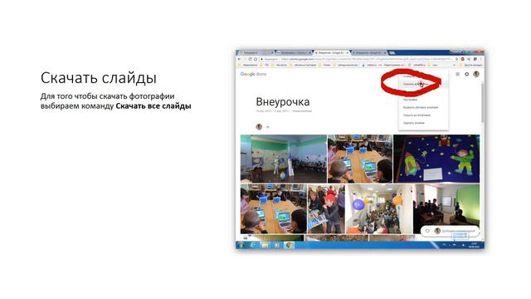Click the page vertical scrollbar
The height and width of the screenshot is (299, 531).
point(482,103)
